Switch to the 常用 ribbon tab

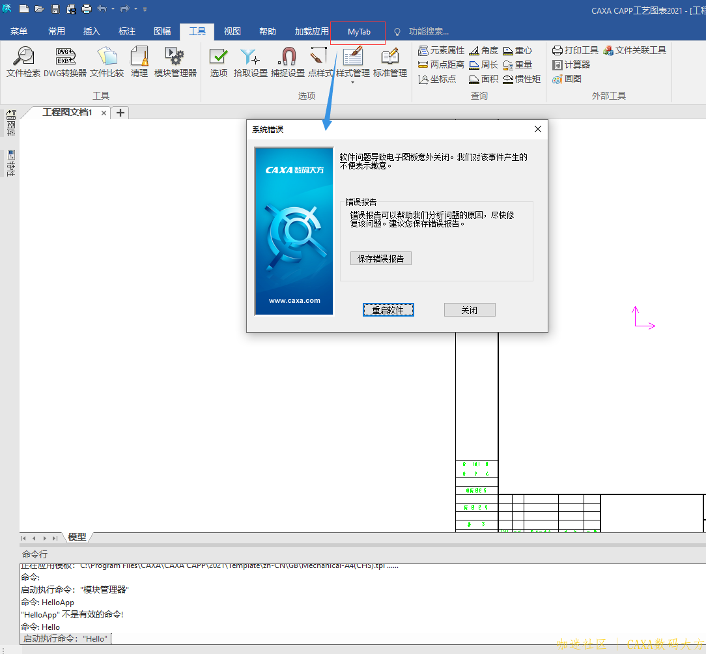coord(57,31)
